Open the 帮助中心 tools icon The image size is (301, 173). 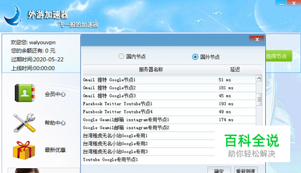pos(24,123)
